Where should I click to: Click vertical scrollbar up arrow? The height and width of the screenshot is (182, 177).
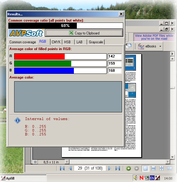(x=172, y=59)
